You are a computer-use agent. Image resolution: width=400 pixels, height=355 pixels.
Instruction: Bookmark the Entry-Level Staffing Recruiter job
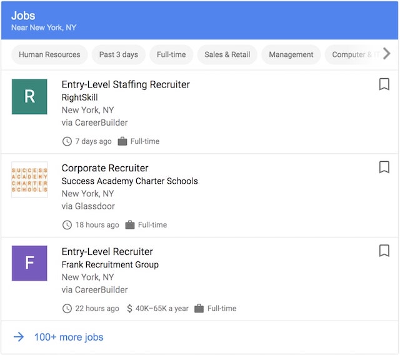(384, 84)
